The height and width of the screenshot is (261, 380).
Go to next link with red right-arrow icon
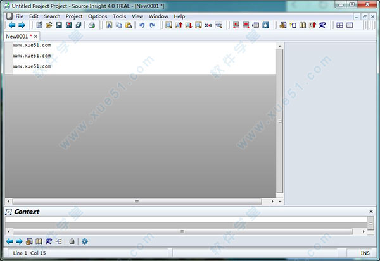click(x=246, y=25)
